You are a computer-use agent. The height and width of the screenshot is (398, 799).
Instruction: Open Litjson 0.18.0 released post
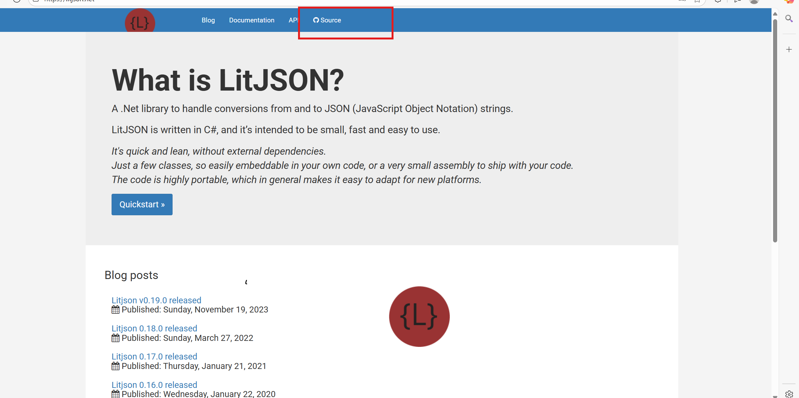(154, 328)
